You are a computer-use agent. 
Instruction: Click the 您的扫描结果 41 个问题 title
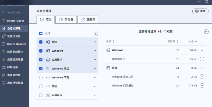click(156, 32)
